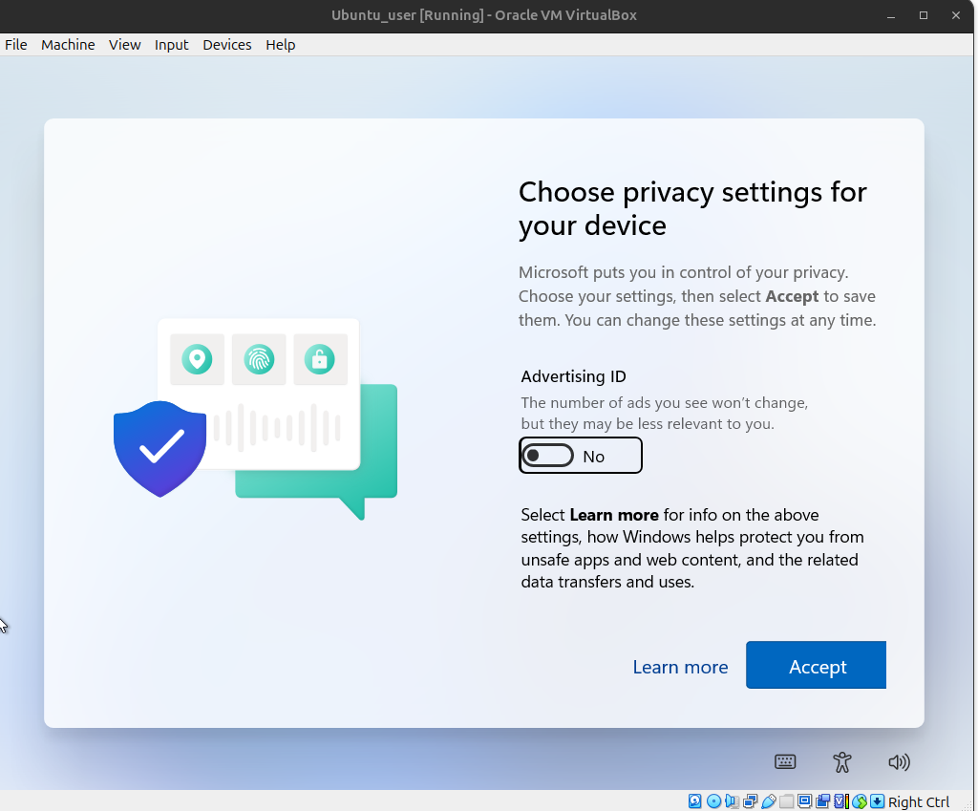Screen dimensions: 978x811
Task: Open the Devices menu
Action: tap(227, 45)
